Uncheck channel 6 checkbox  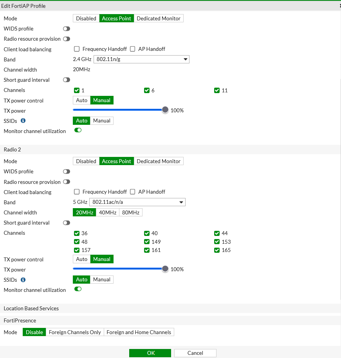point(147,90)
